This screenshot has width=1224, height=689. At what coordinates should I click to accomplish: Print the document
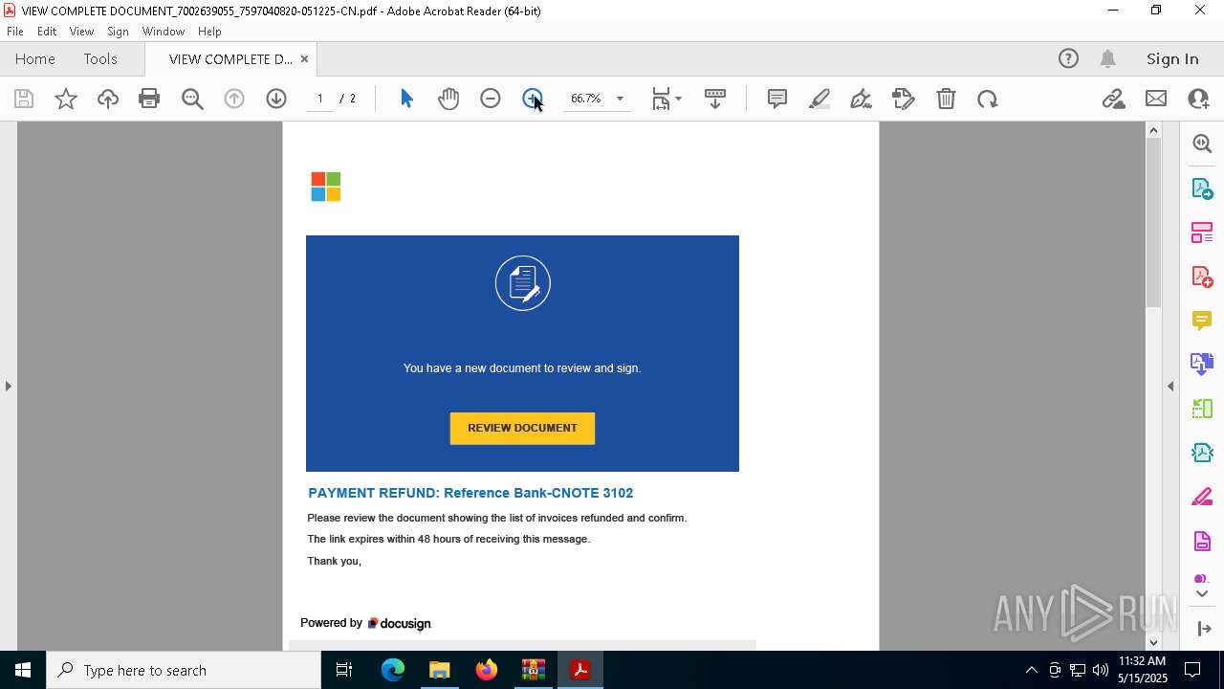pos(149,99)
